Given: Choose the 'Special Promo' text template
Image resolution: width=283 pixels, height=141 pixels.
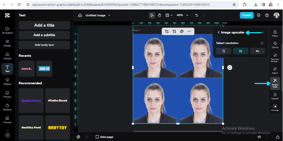Looking at the screenshot, I should click(31, 101).
